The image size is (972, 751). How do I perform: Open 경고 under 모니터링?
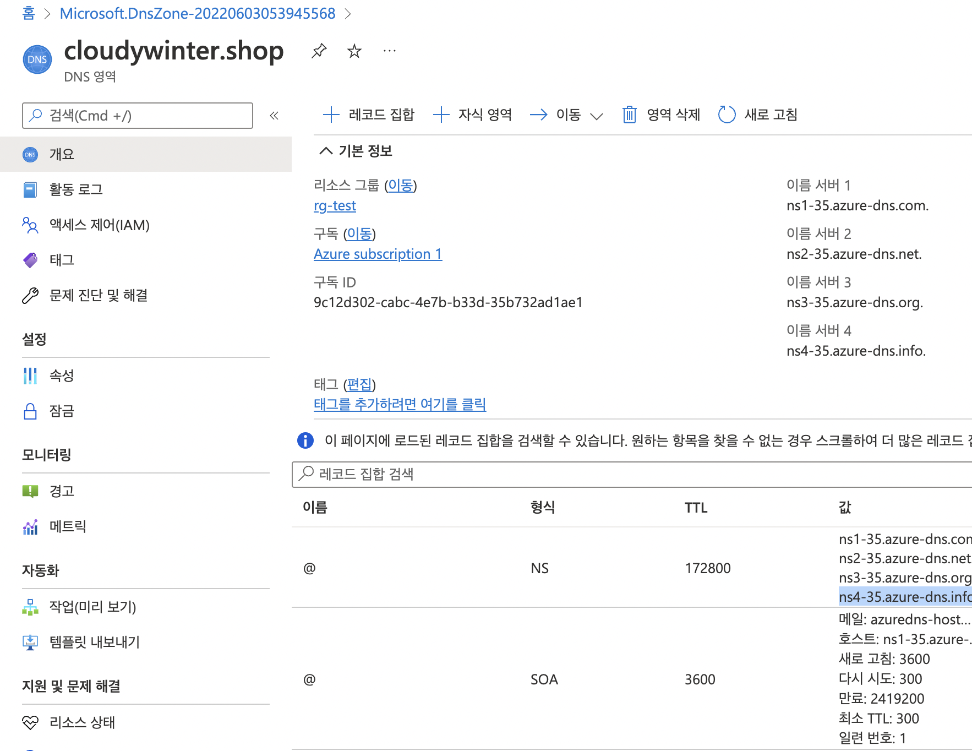pyautogui.click(x=146, y=491)
